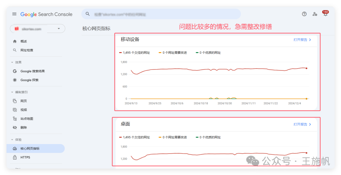Click chevron next to 移动设备 打开报告

click(x=310, y=40)
